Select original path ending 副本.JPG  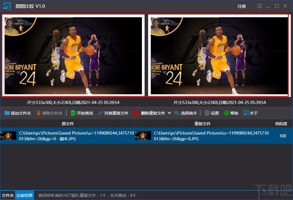point(76,136)
